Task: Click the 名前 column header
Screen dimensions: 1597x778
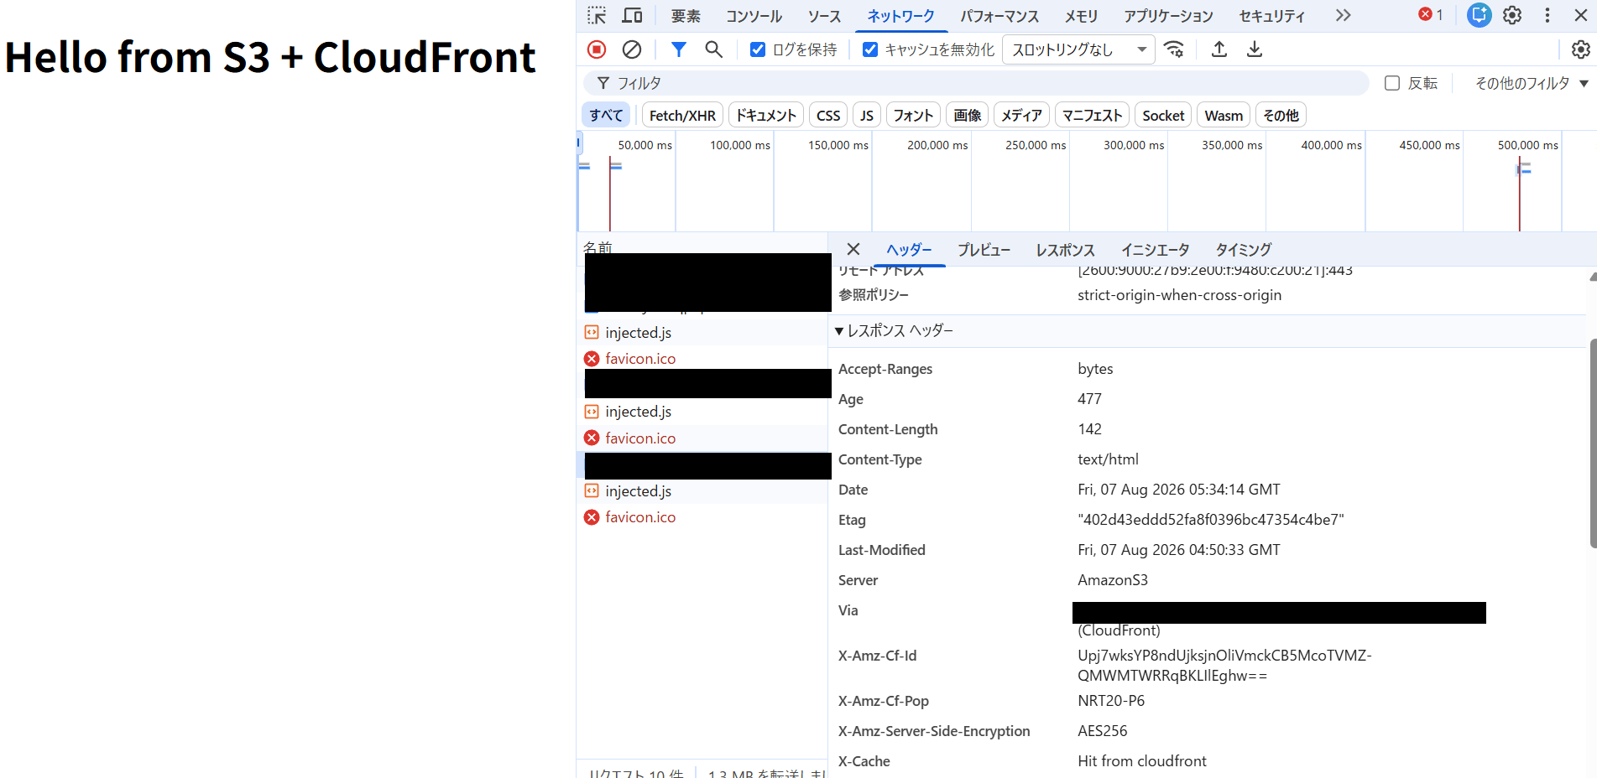Action: (598, 246)
